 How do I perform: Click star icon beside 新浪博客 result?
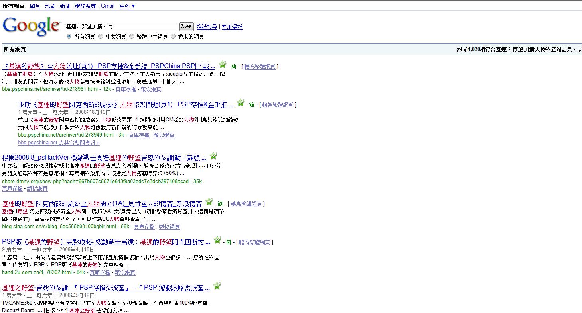coord(209,202)
